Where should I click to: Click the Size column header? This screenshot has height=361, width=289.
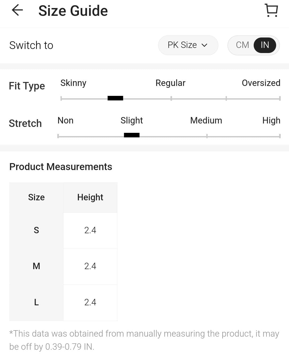click(36, 197)
